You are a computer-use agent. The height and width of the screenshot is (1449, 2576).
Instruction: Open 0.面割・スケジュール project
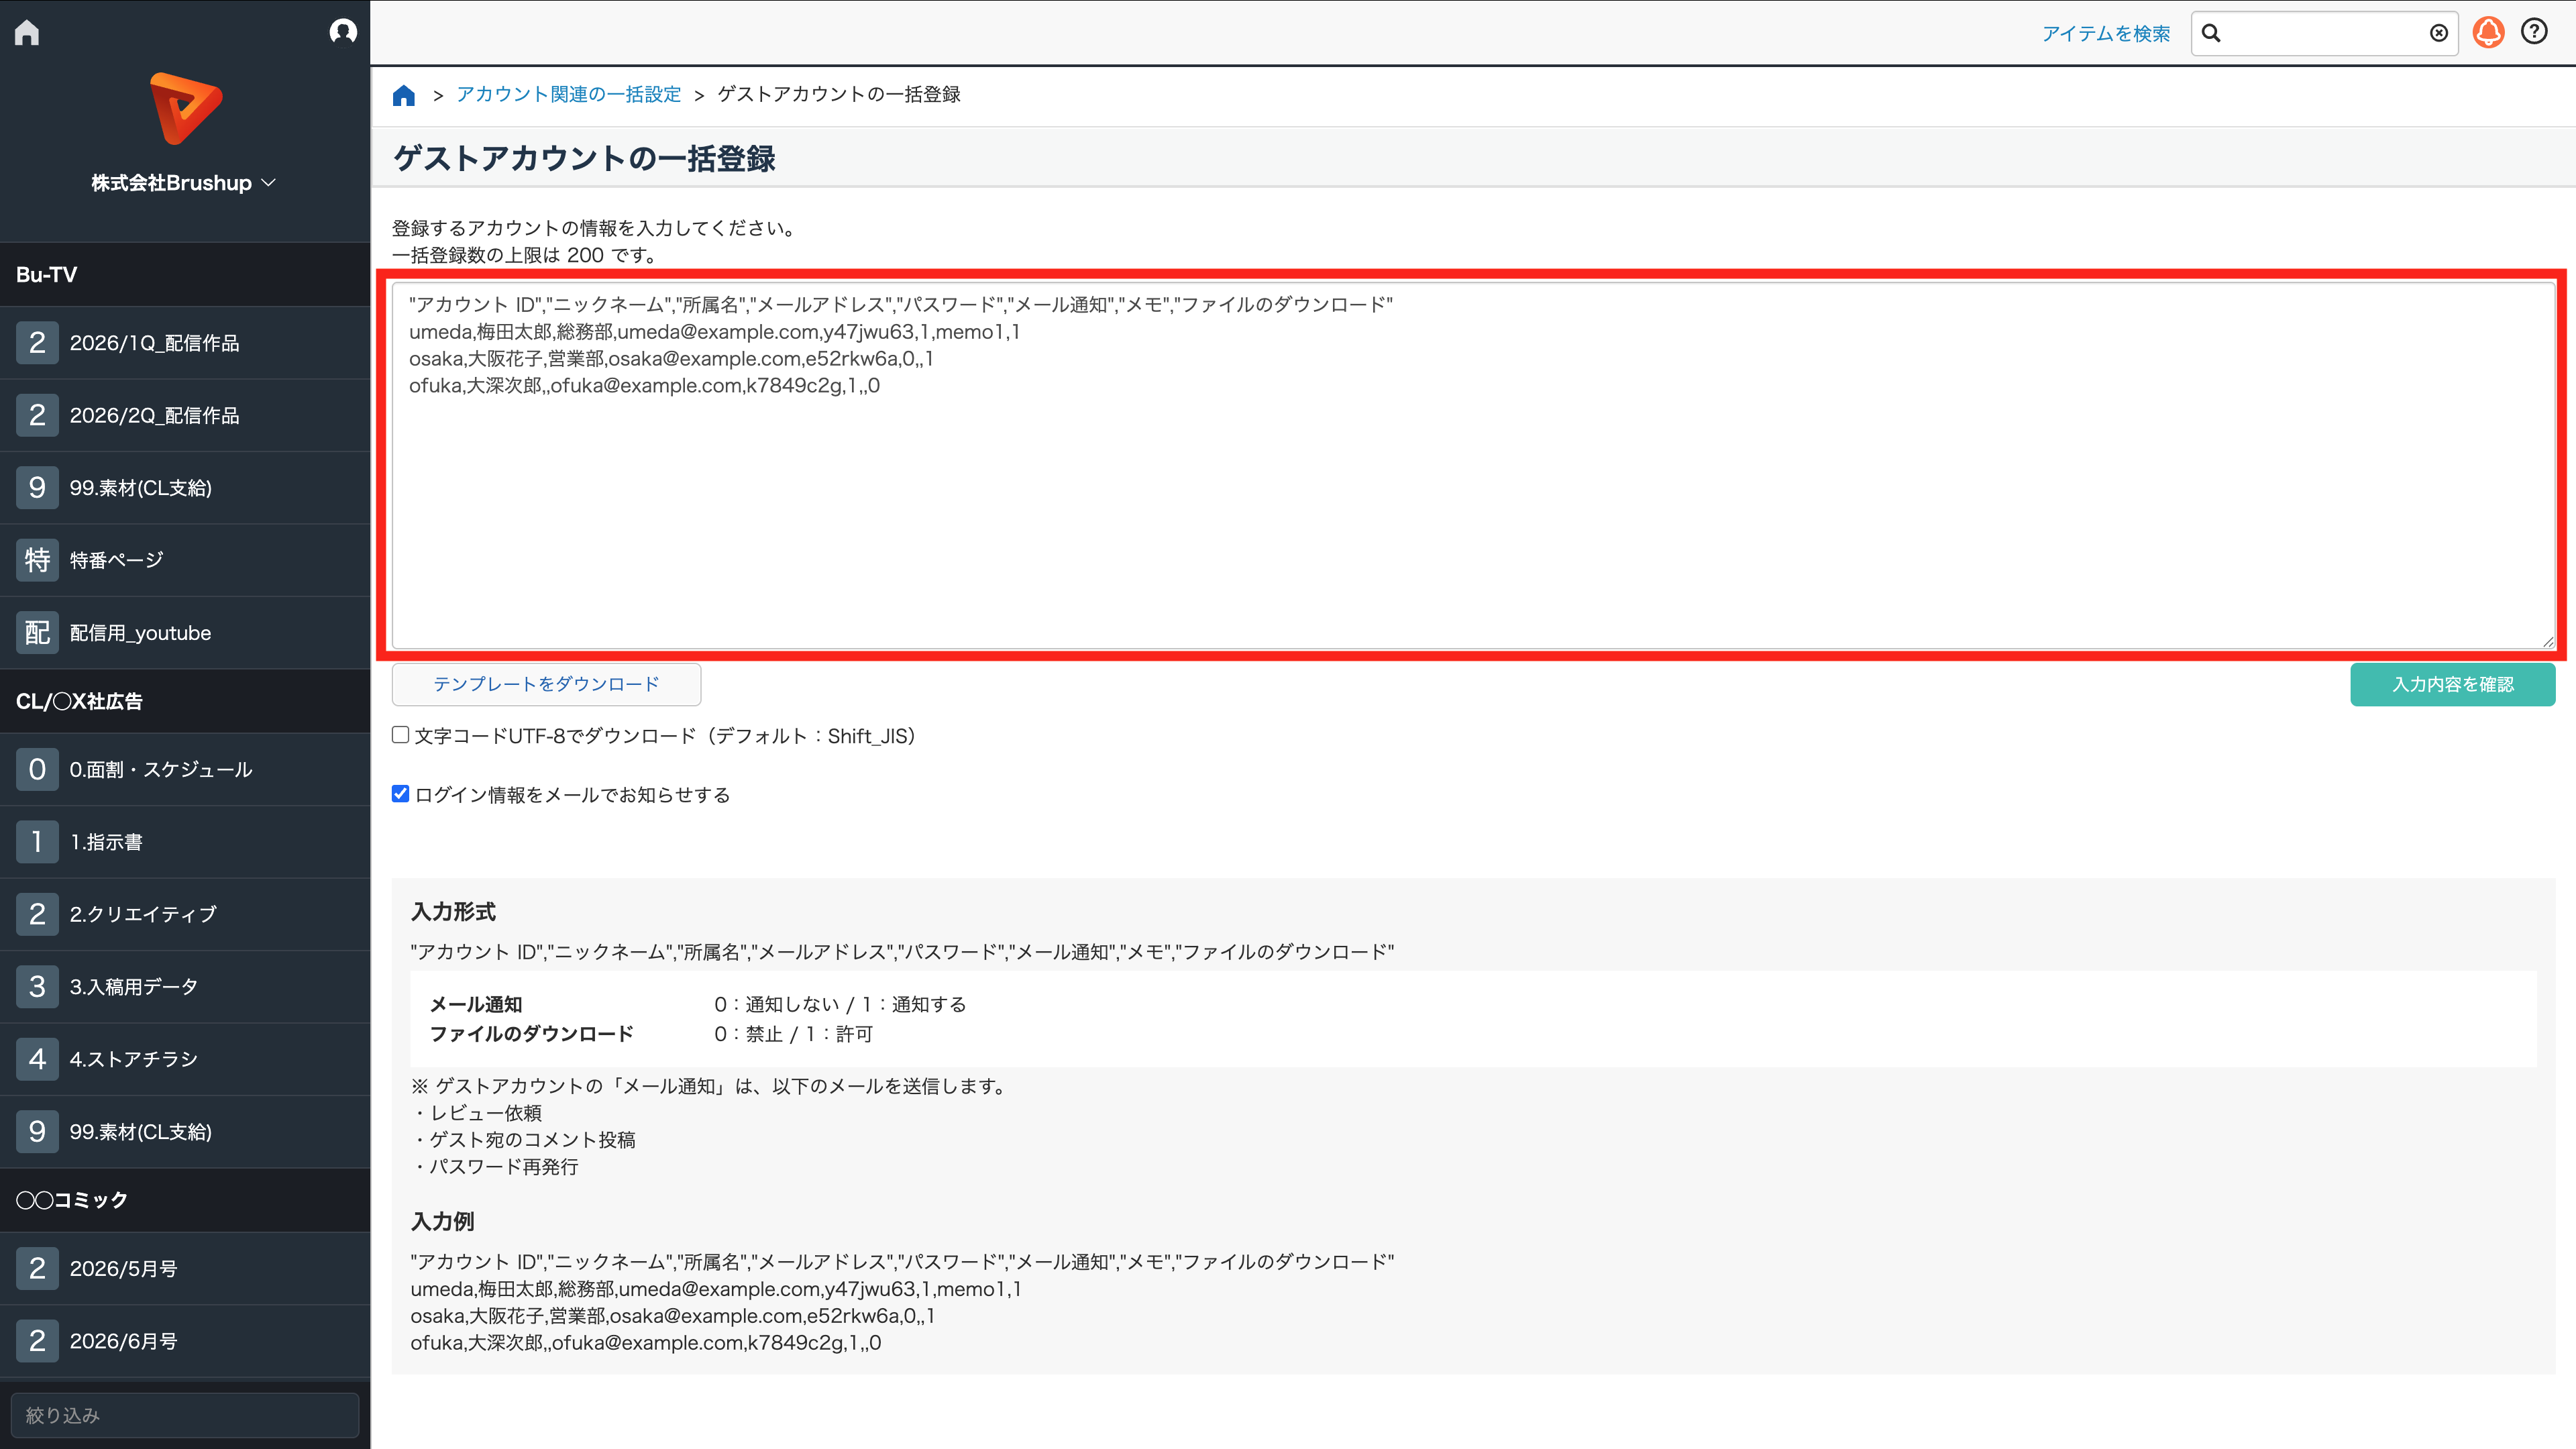pyautogui.click(x=185, y=770)
